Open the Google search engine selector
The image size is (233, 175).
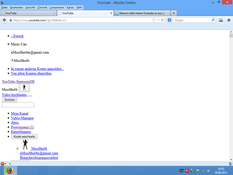point(171,20)
